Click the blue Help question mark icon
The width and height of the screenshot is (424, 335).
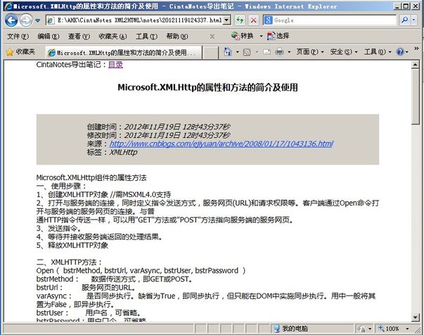click(x=400, y=51)
